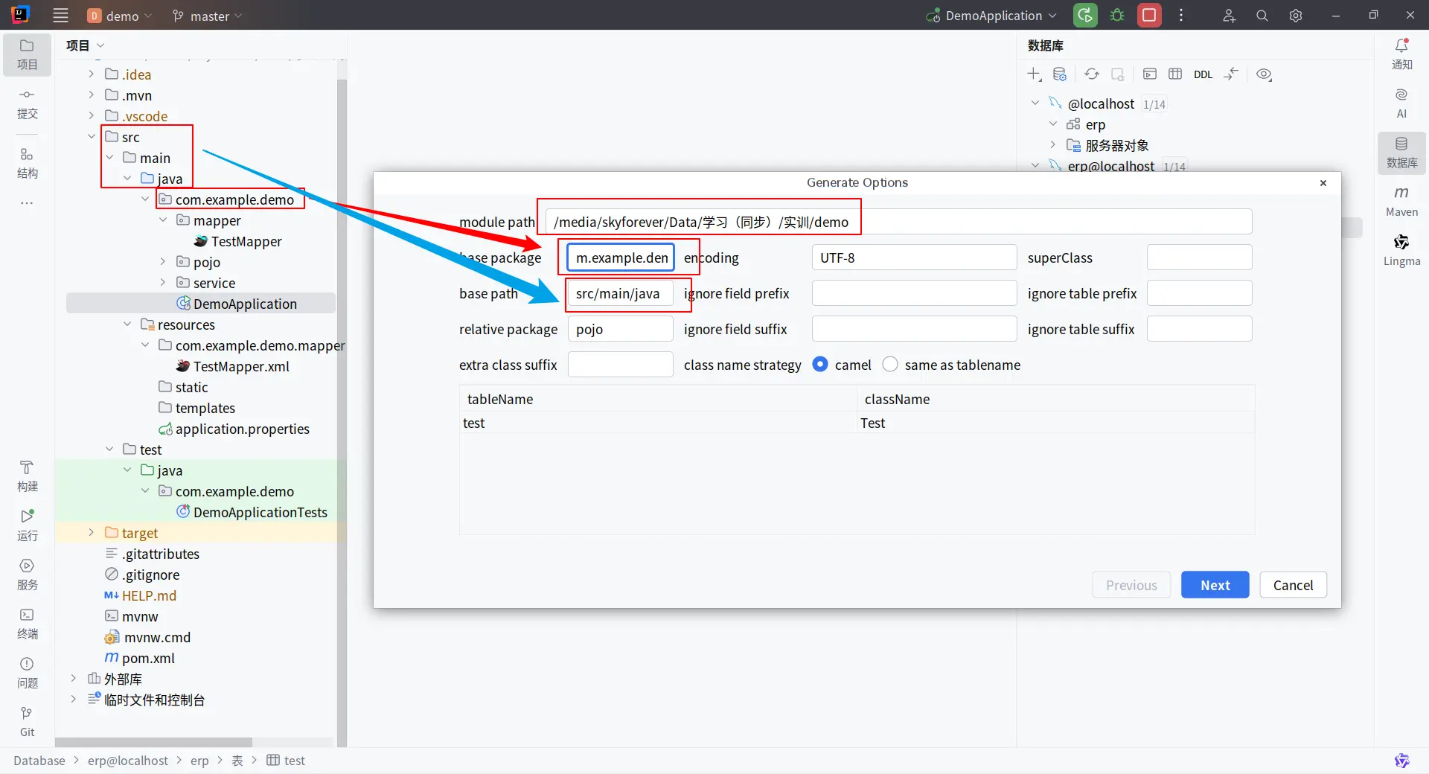Select the test row in the tableName table
Image resolution: width=1429 pixels, height=774 pixels.
tap(857, 423)
